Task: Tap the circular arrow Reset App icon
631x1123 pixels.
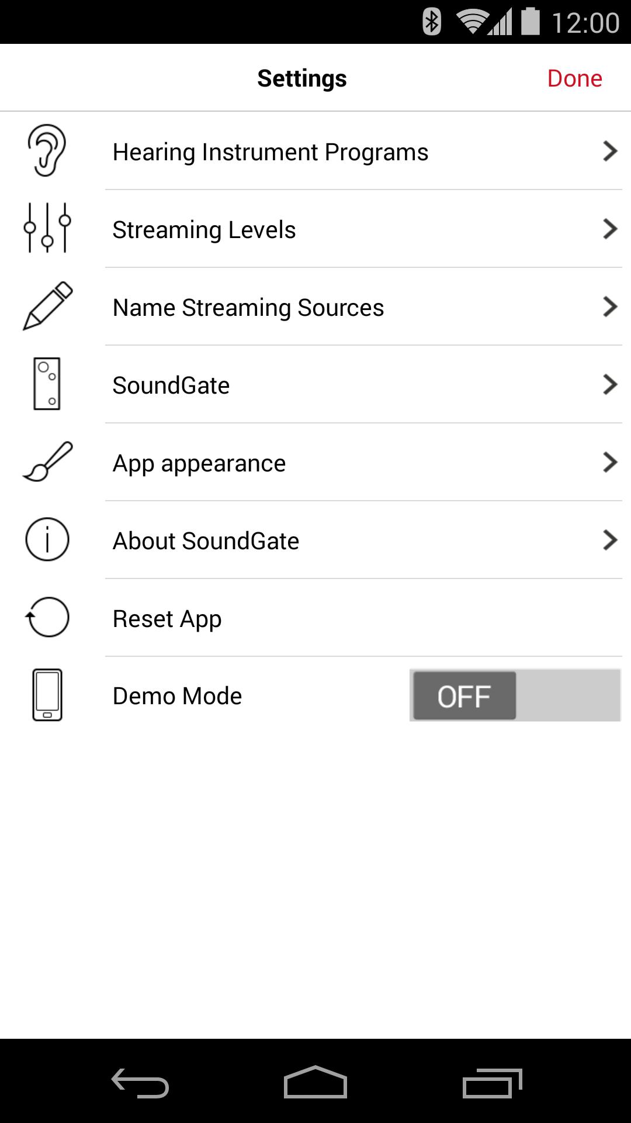Action: click(x=47, y=617)
